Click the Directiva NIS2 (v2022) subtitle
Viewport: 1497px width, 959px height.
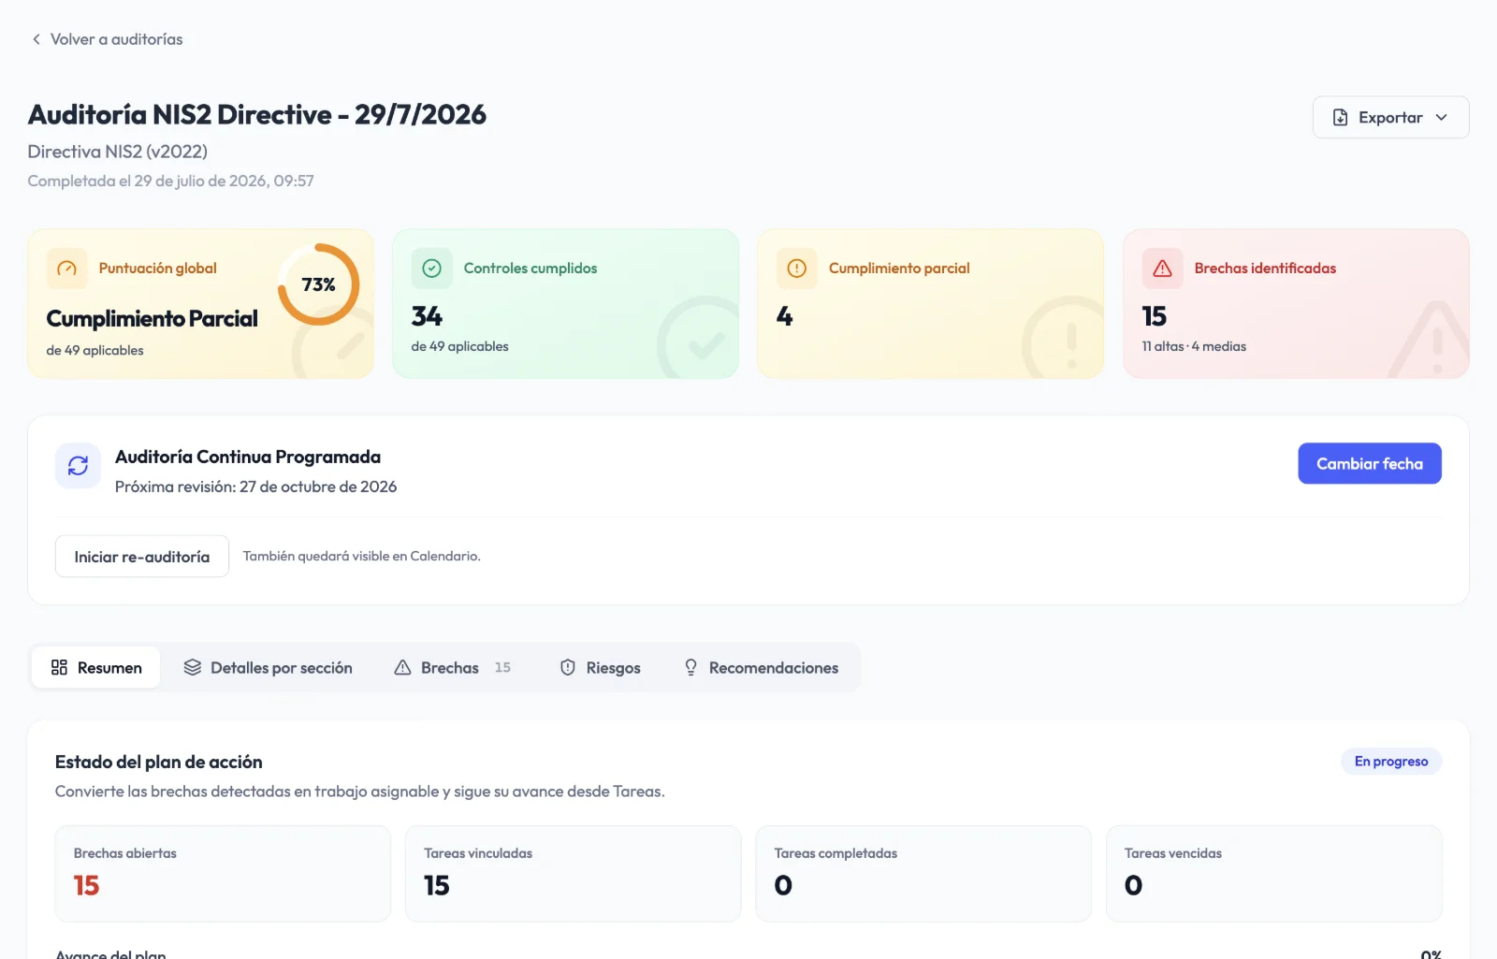pos(117,152)
